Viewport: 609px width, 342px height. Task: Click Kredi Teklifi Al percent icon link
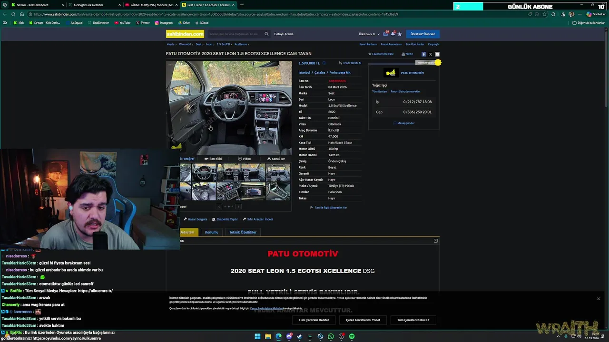tap(350, 63)
